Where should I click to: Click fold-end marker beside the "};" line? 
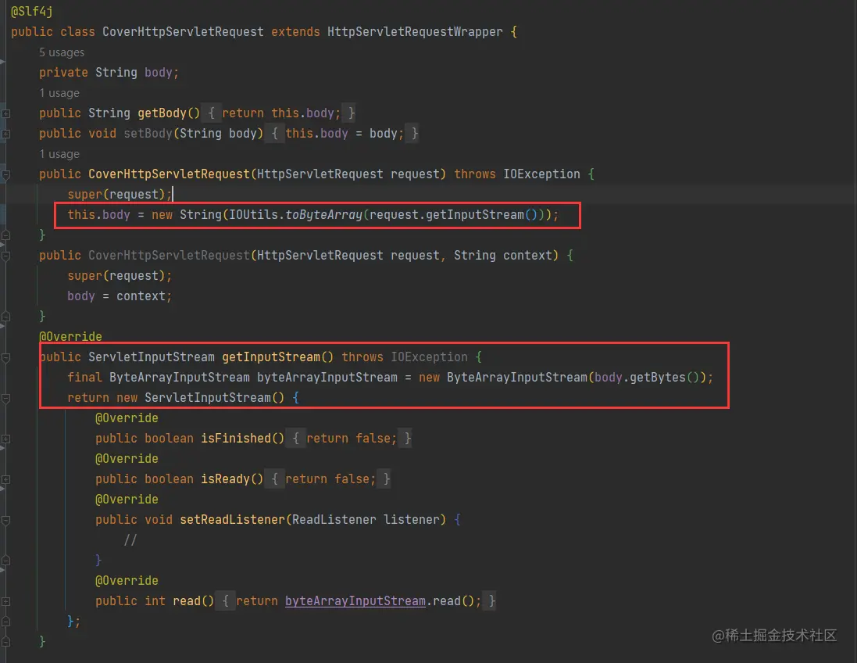5,622
